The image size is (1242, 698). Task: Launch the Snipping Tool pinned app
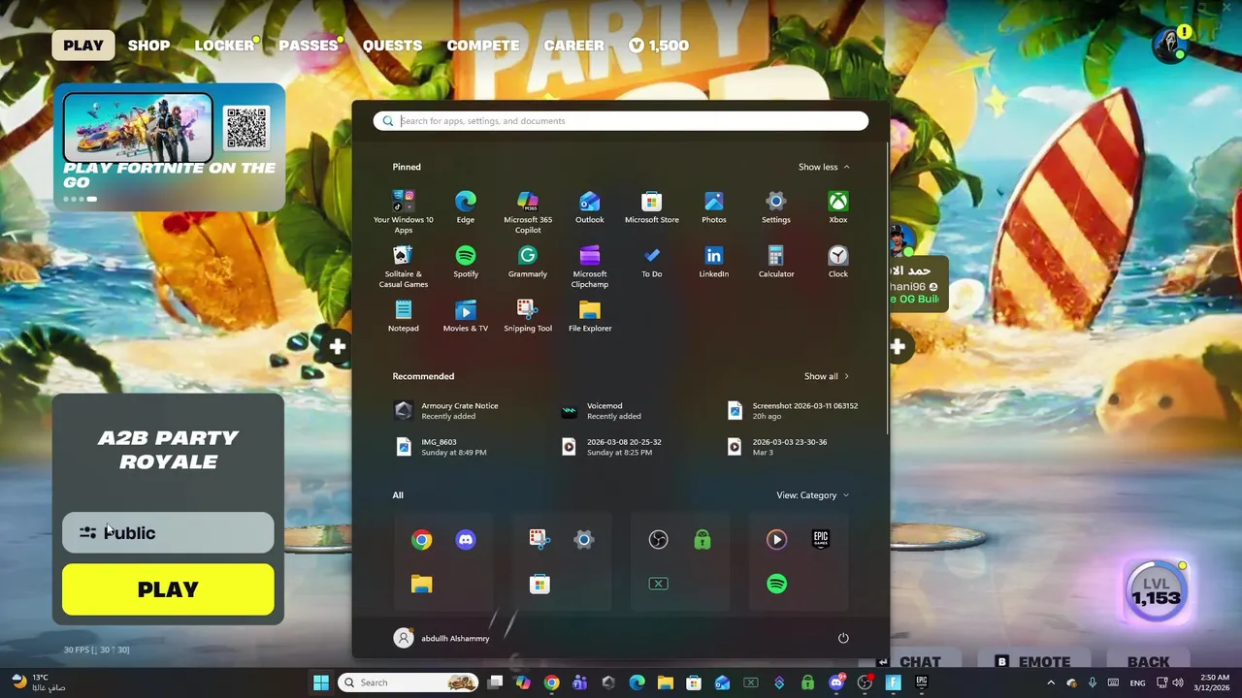click(x=528, y=316)
